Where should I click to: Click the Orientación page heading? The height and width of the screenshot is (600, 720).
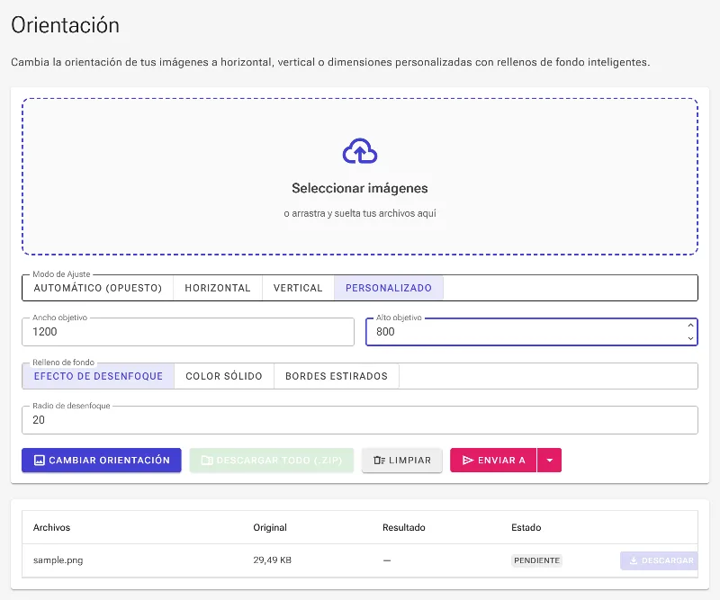65,25
